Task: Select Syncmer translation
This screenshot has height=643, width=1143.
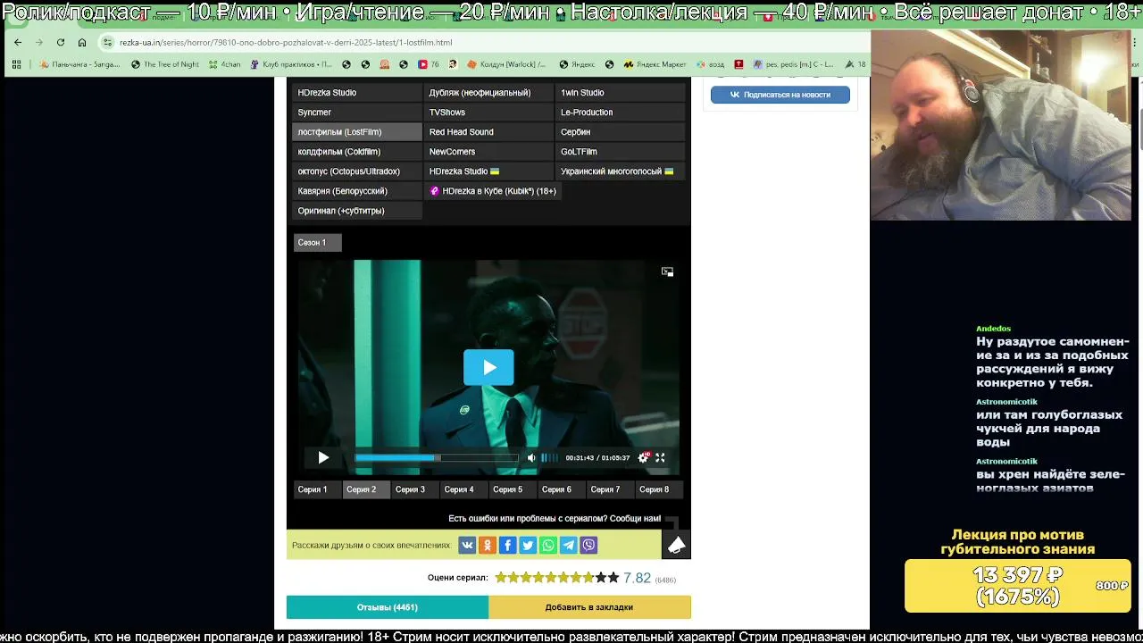Action: pos(356,113)
